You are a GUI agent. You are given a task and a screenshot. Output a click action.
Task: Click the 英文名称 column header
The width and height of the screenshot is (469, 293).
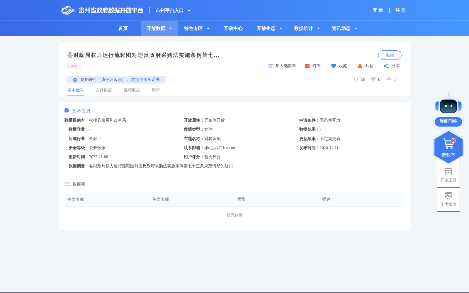161,200
